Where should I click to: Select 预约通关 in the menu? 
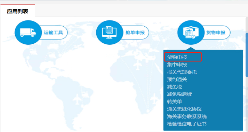[x=177, y=79]
